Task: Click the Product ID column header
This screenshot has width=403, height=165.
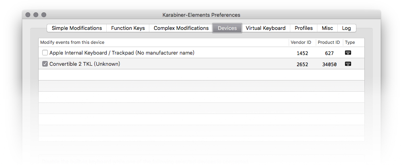Action: click(329, 42)
